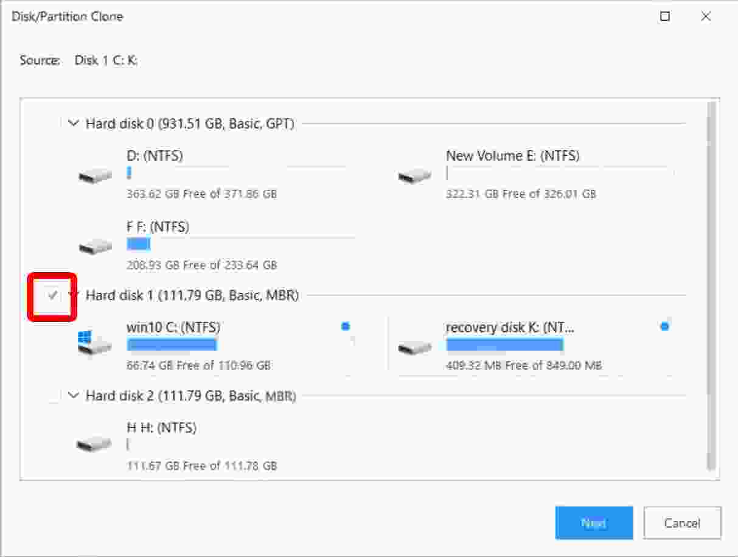The width and height of the screenshot is (738, 557).
Task: Click the Cancel button
Action: (682, 523)
